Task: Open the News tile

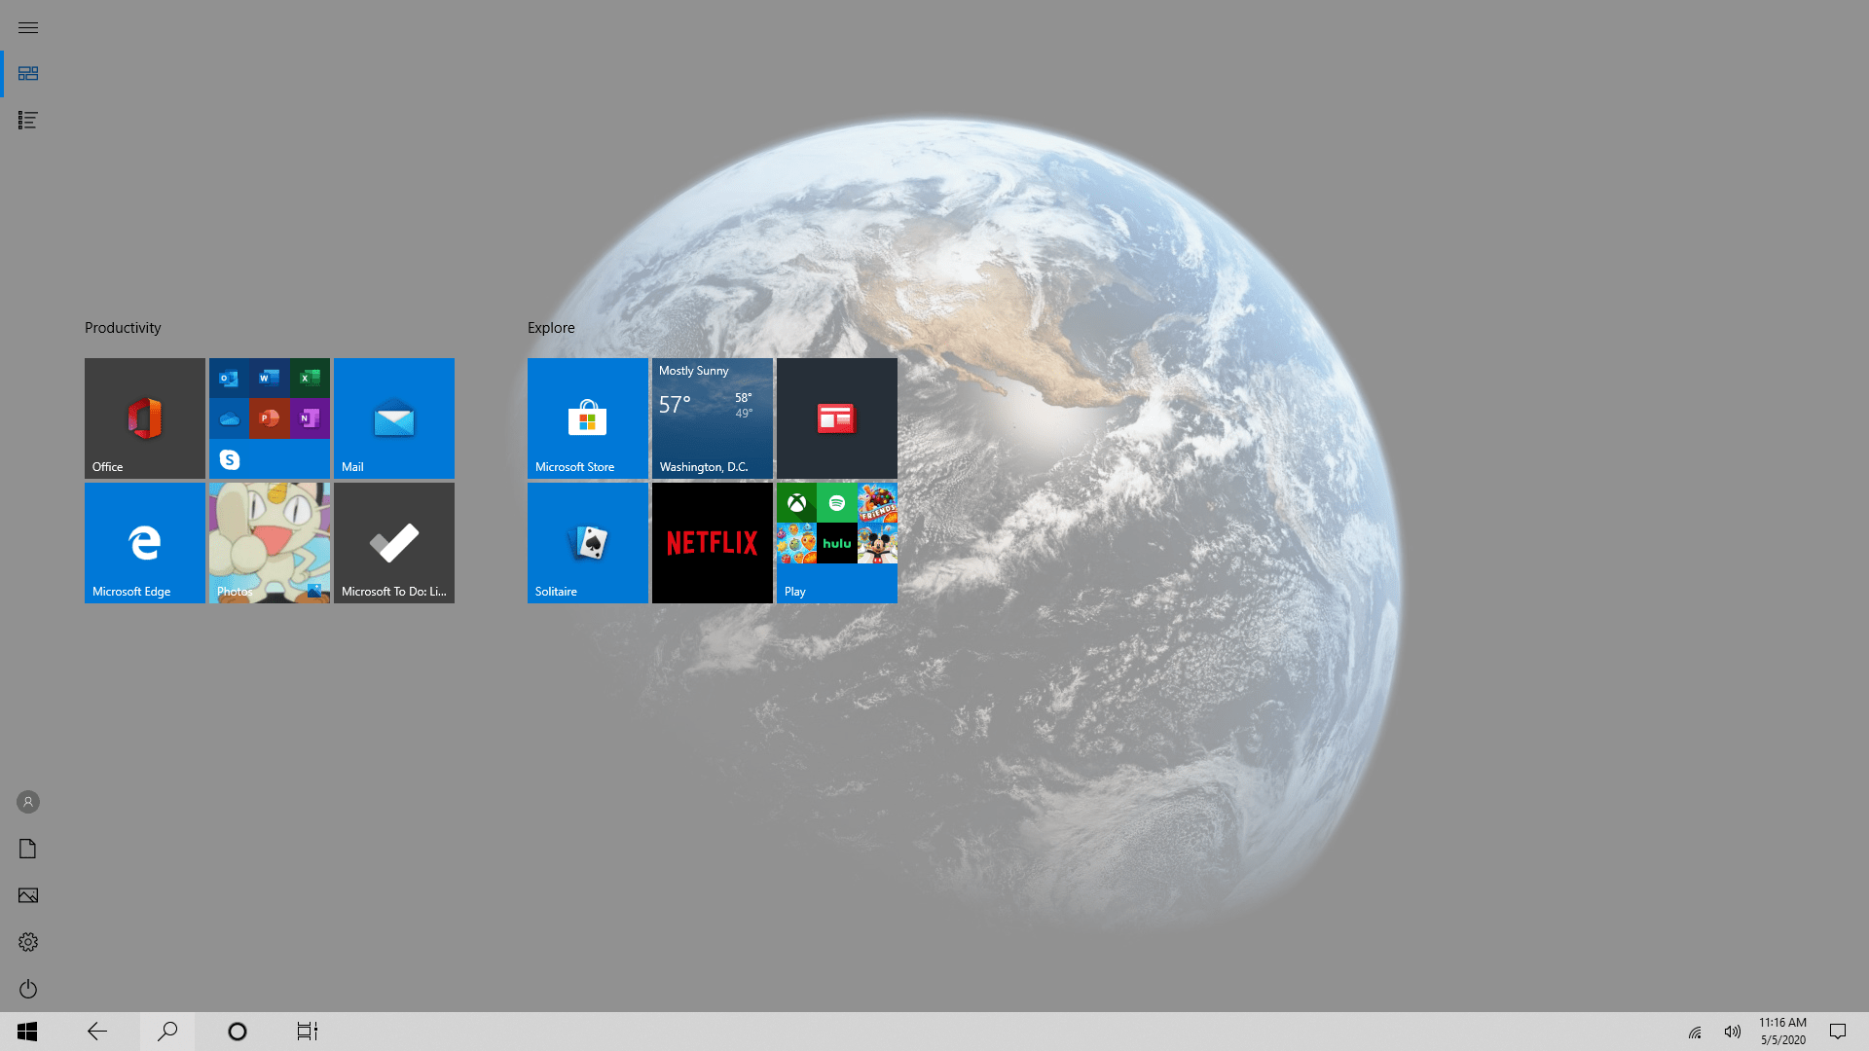Action: tap(836, 418)
